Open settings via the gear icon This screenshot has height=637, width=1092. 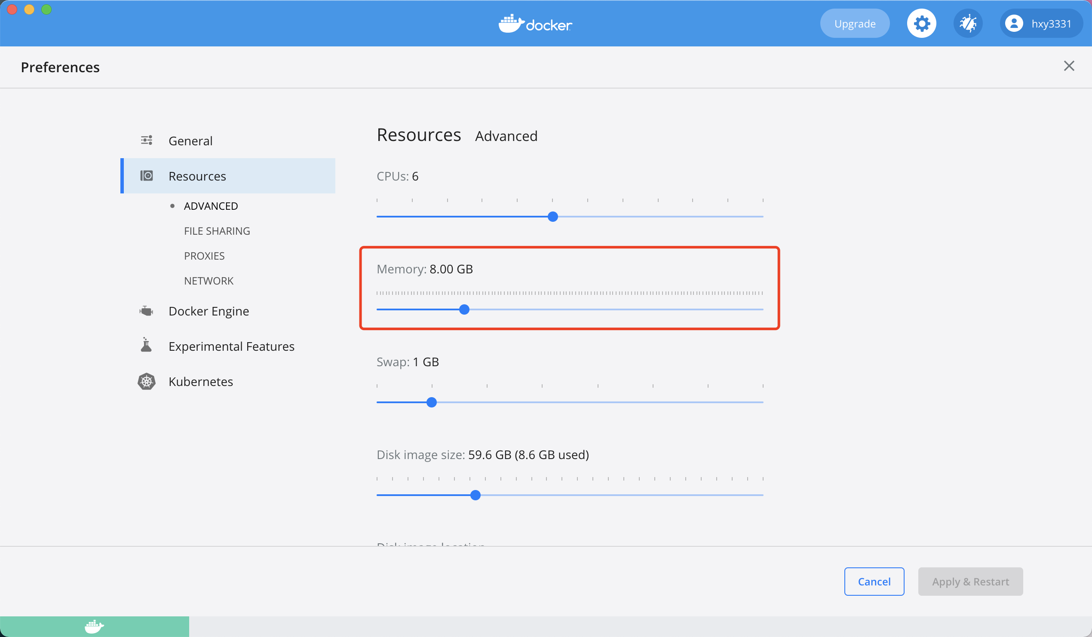[x=921, y=23]
